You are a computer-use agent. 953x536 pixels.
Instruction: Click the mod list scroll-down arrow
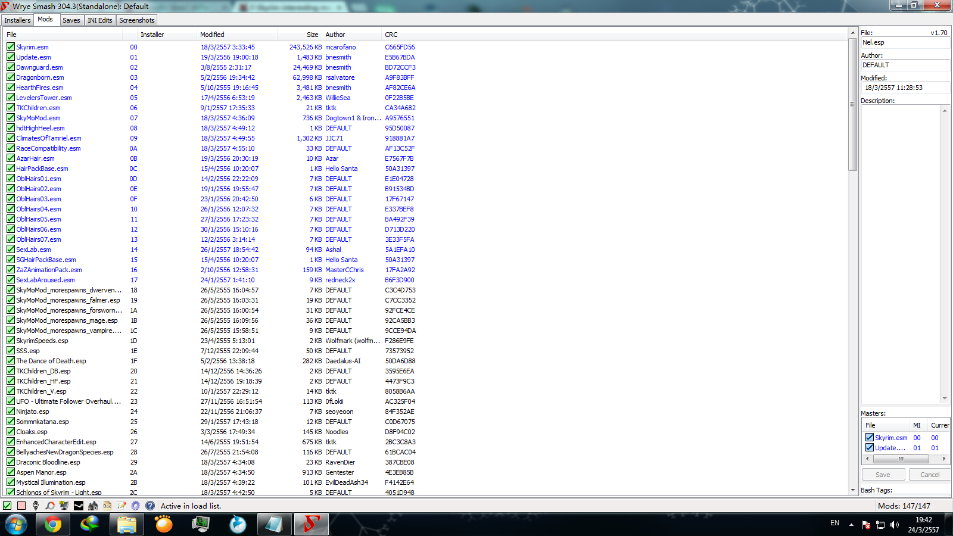tap(853, 490)
